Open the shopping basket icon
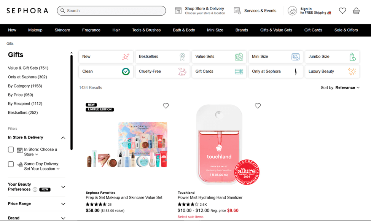The width and height of the screenshot is (371, 221). click(356, 11)
